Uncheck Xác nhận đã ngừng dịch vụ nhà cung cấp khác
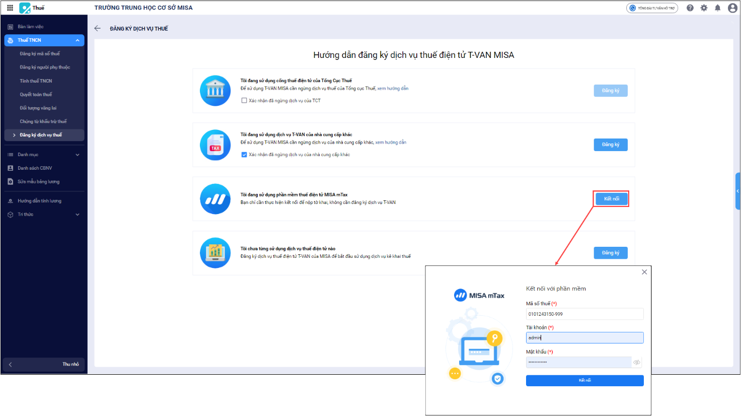The height and width of the screenshot is (417, 742). click(244, 155)
